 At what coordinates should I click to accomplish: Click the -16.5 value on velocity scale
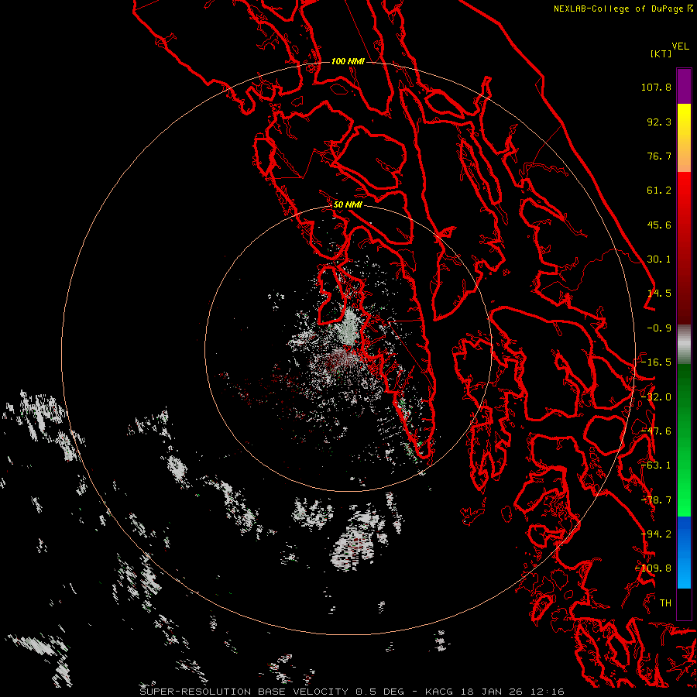tap(656, 362)
